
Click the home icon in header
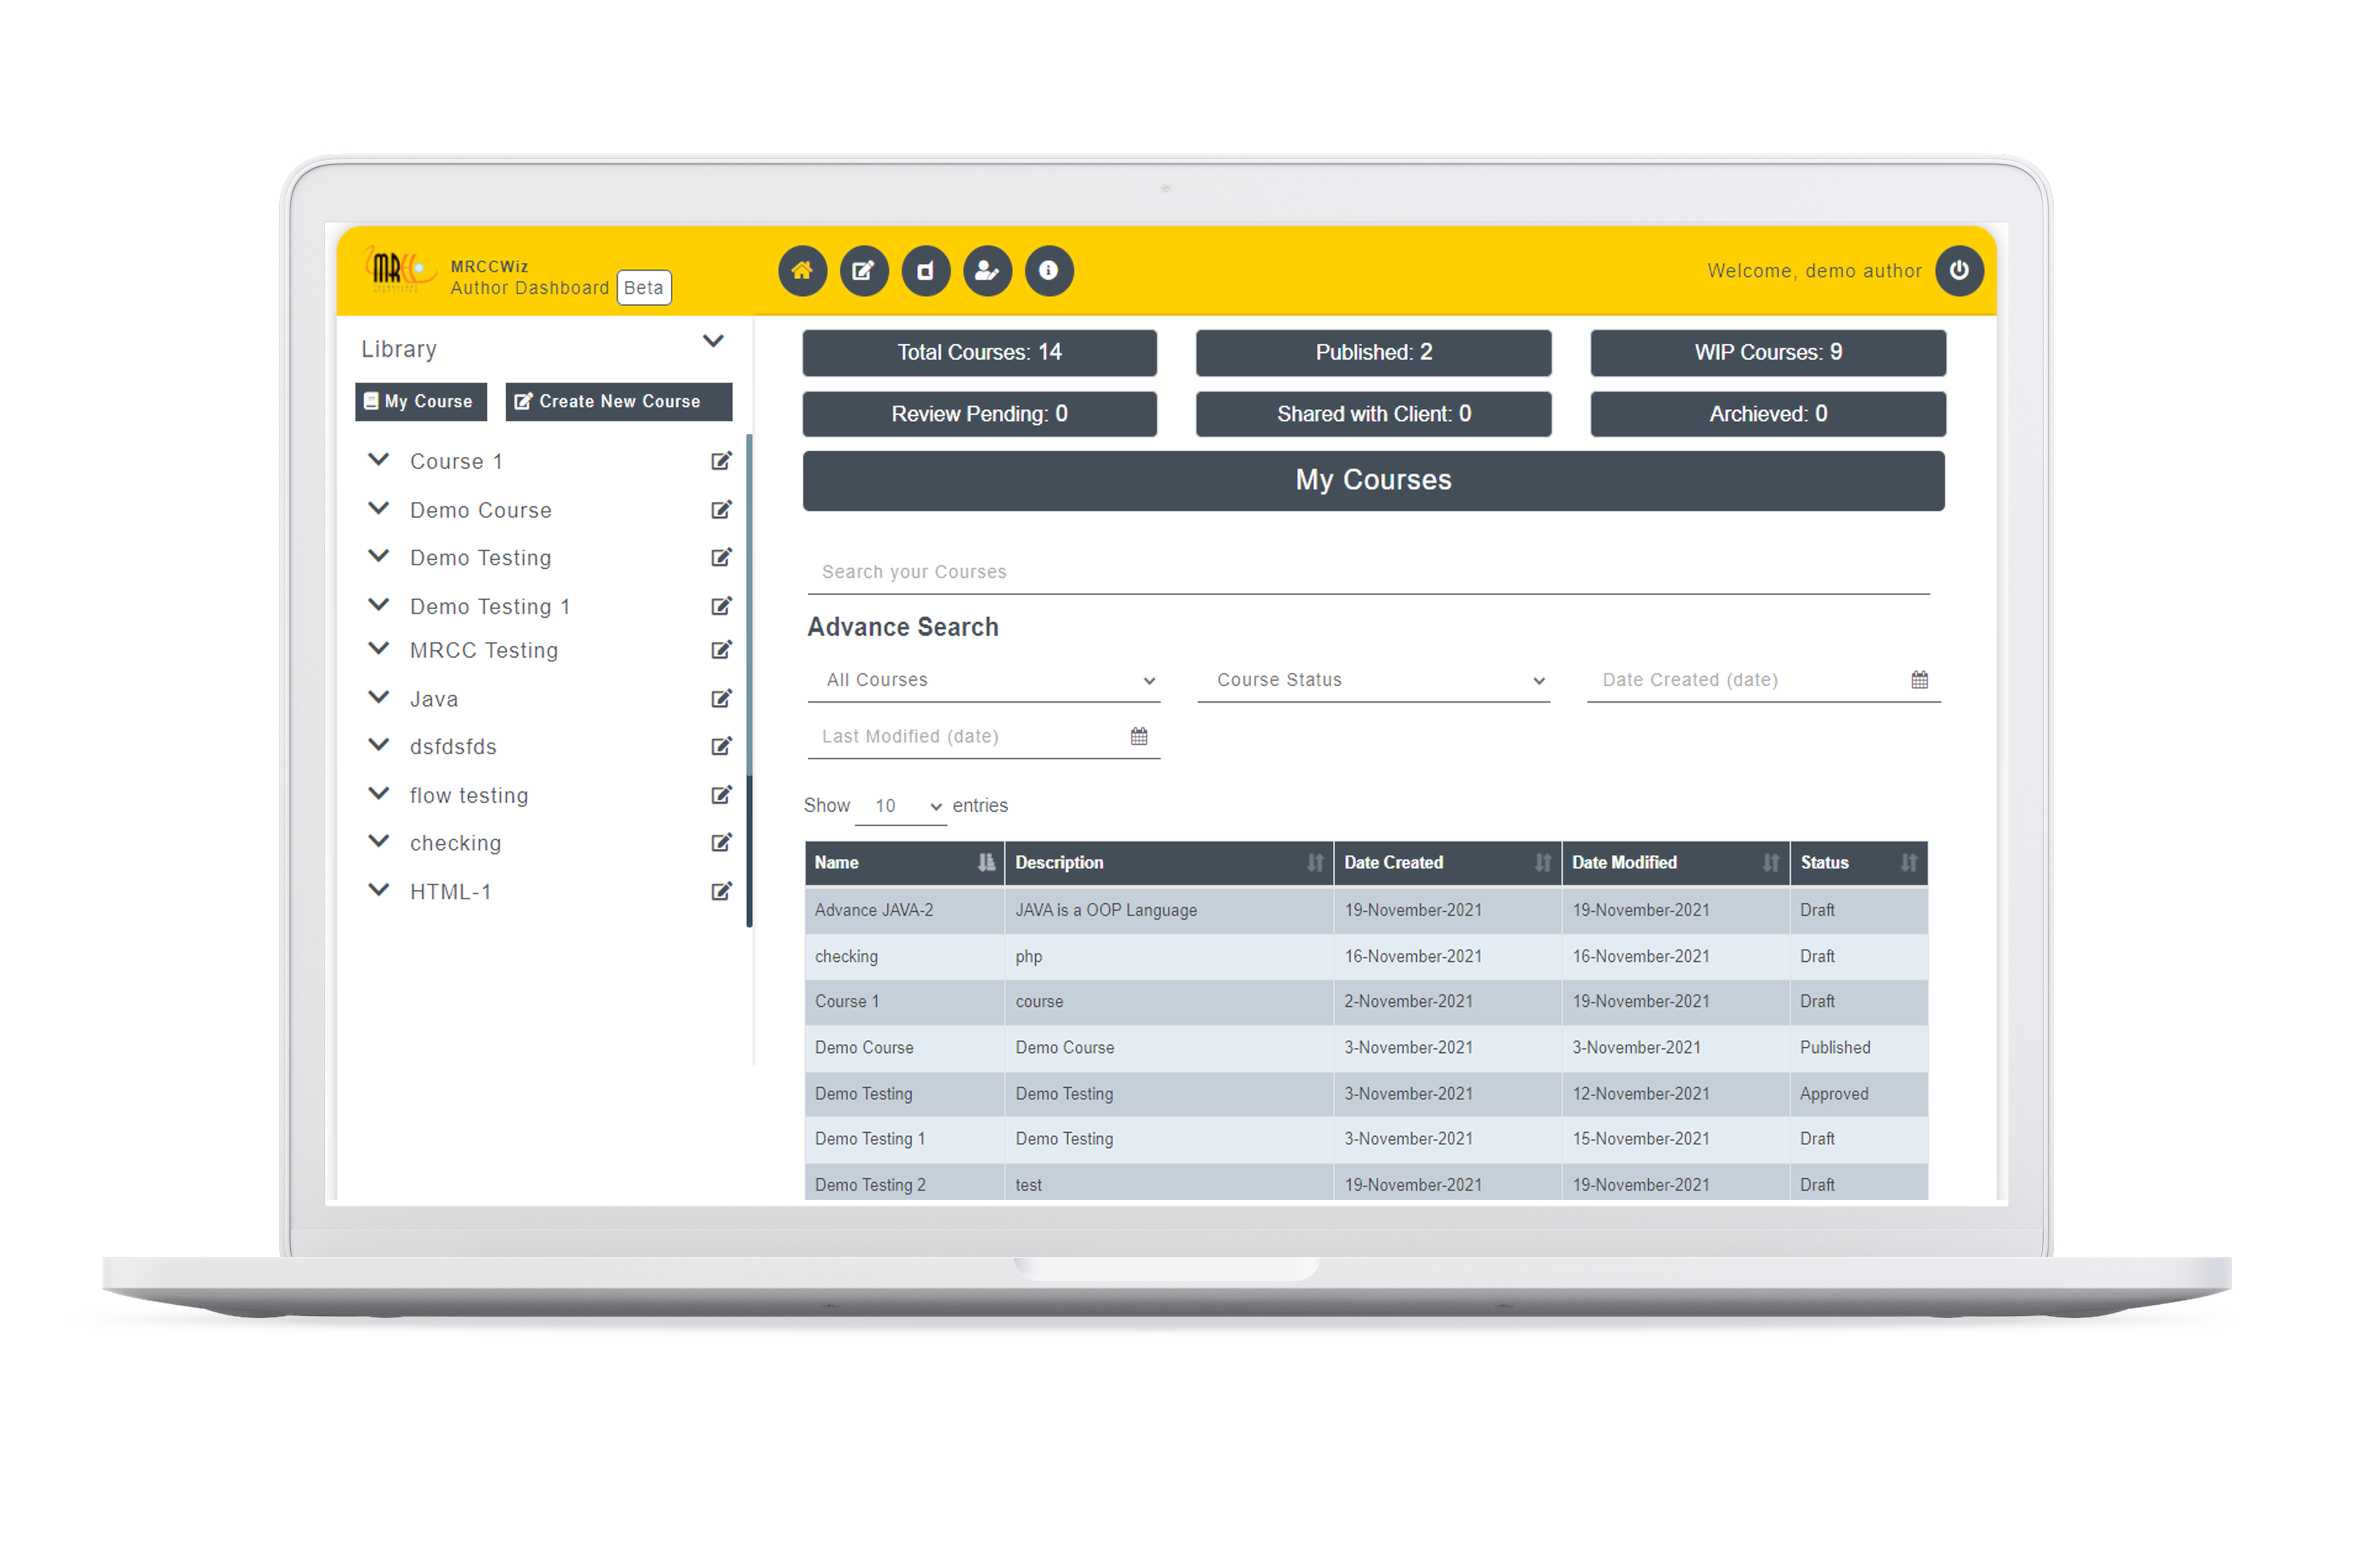[802, 271]
